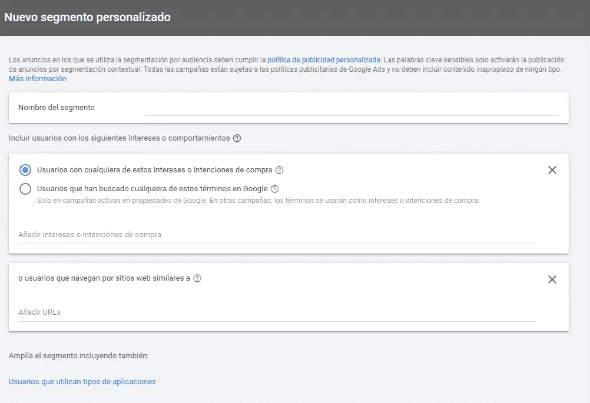Focus the "Nombre del segmento" text field

pyautogui.click(x=352, y=108)
